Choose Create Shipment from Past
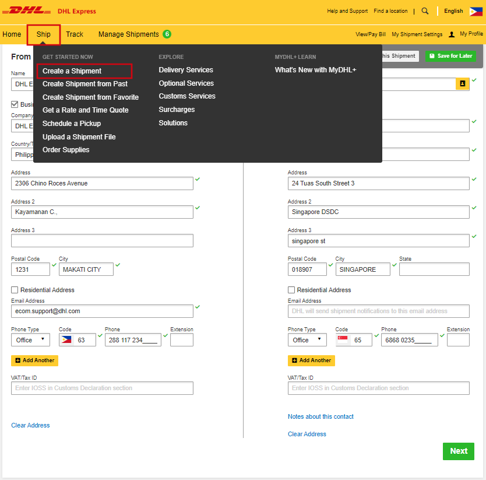486x480 pixels. (x=85, y=84)
